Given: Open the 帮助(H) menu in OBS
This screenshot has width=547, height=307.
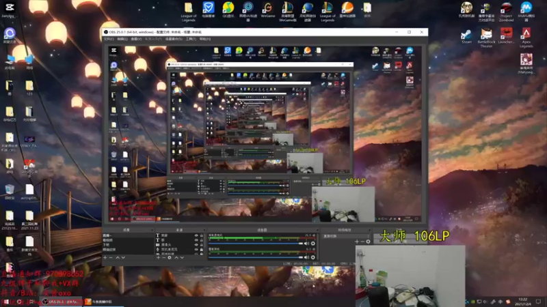Looking at the screenshot, I should pyautogui.click(x=204, y=39).
